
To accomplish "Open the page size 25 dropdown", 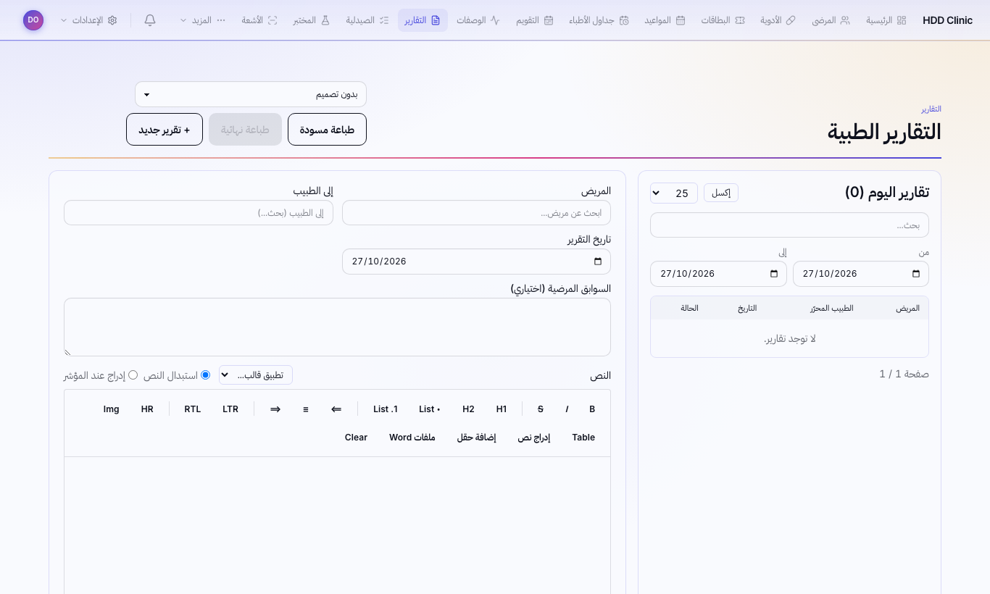I will pos(674,193).
